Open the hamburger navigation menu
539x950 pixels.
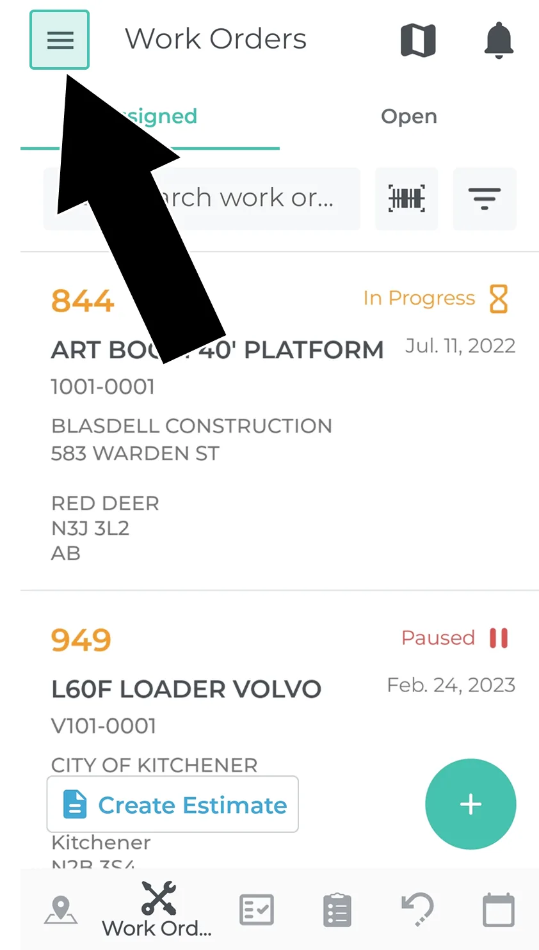60,40
